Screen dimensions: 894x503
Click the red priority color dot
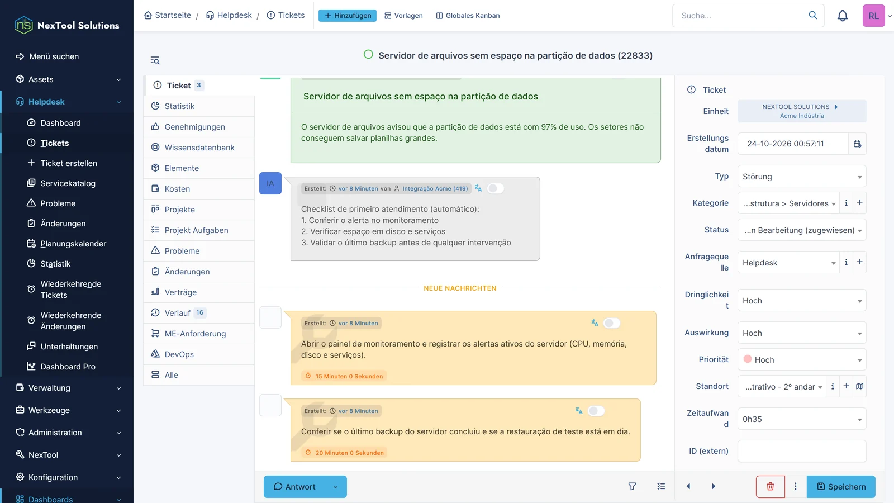(748, 359)
